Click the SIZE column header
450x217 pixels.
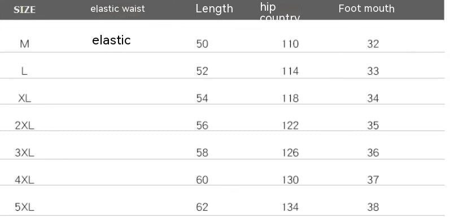(x=24, y=10)
